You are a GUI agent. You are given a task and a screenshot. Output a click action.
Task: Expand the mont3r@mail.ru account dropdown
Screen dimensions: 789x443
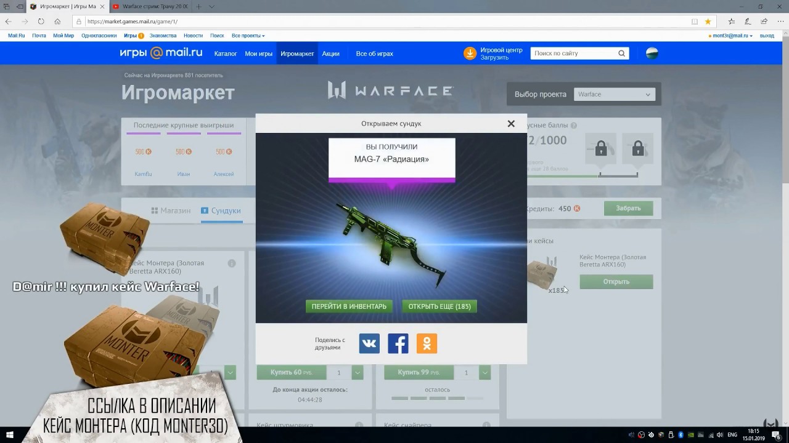click(732, 36)
